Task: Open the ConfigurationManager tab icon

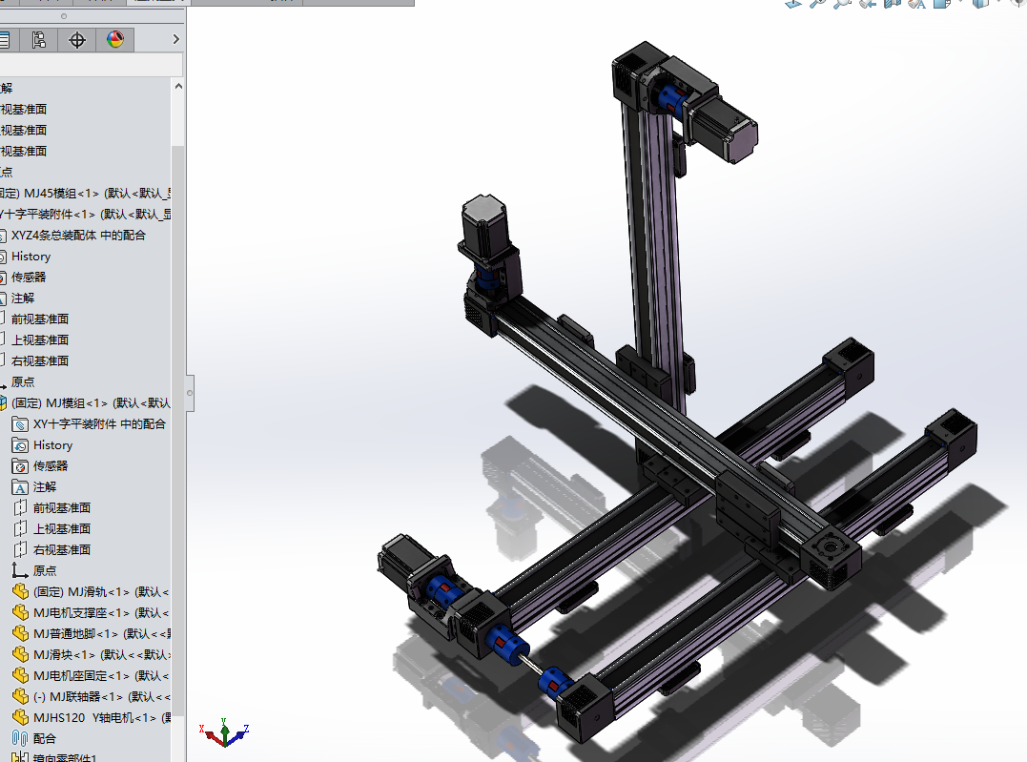Action: click(39, 40)
